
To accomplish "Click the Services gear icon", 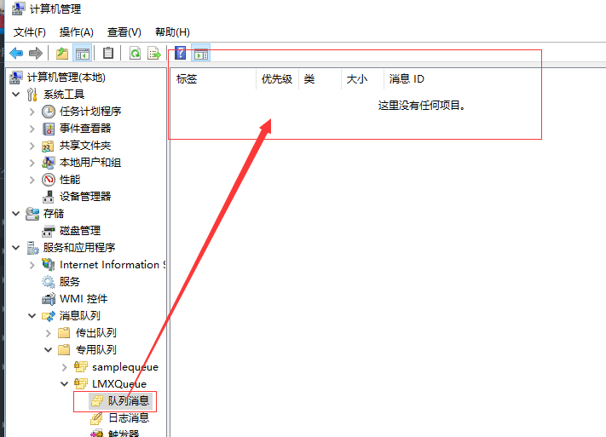I will click(x=49, y=282).
